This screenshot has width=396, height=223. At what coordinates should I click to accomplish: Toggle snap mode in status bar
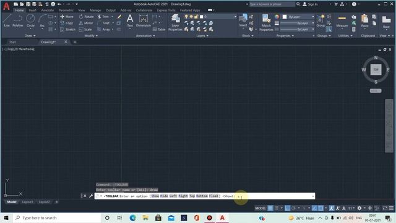277,208
